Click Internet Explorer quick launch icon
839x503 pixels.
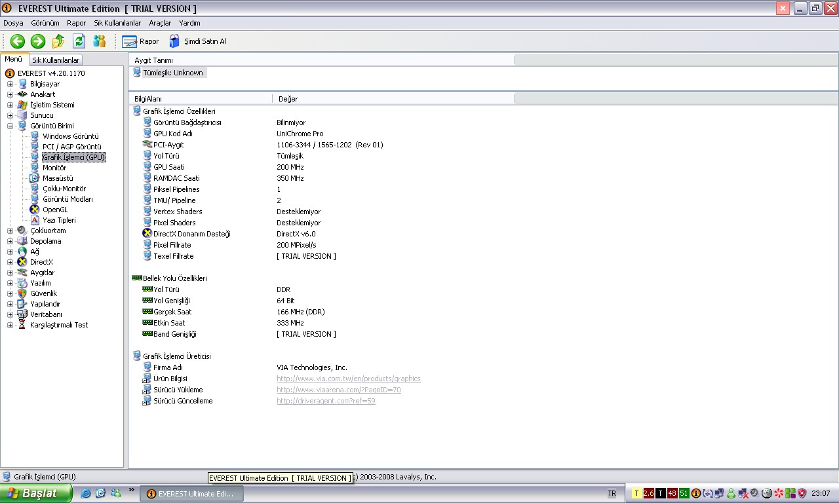coord(85,493)
